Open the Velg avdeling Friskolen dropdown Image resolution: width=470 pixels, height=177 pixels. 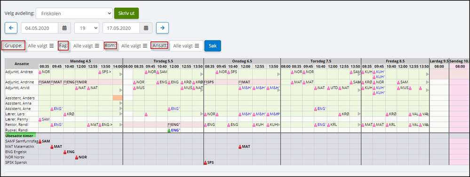click(74, 13)
